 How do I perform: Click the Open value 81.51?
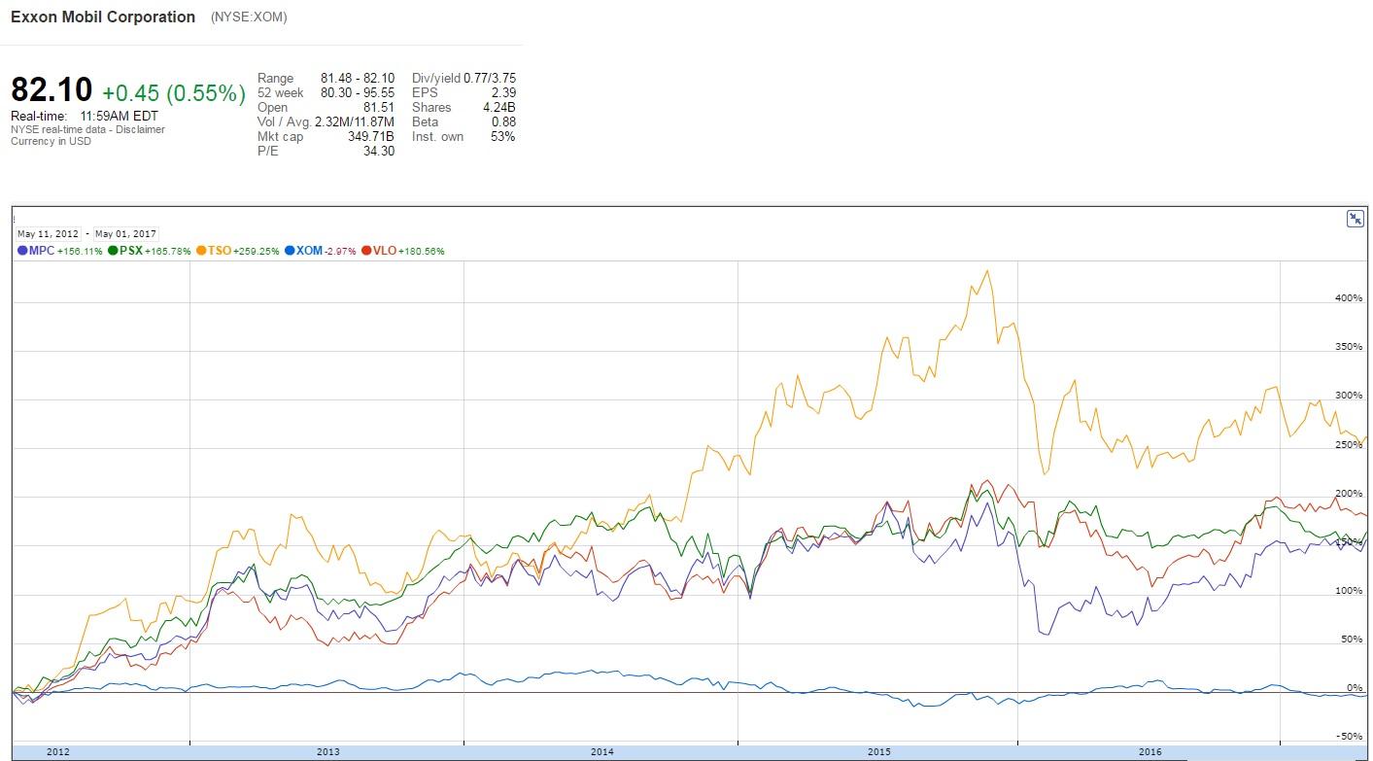coord(379,107)
